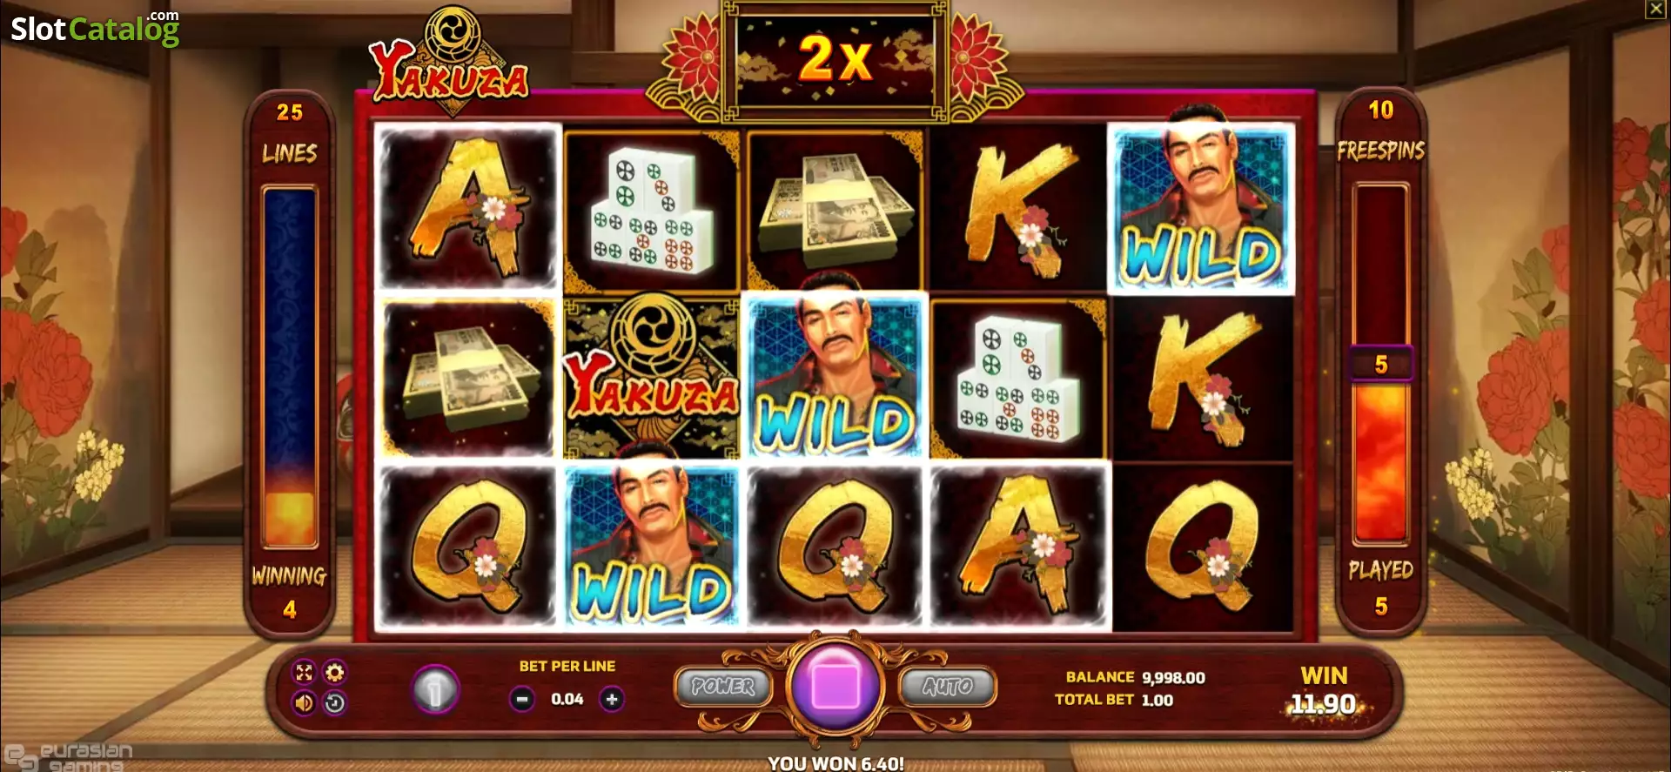This screenshot has width=1671, height=772.
Task: Click the SlotCatalog.com logo
Action: click(95, 29)
